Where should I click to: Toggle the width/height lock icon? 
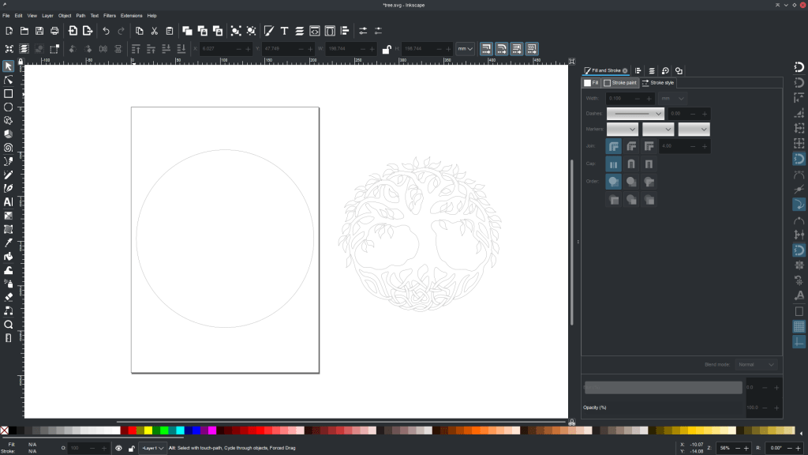386,49
